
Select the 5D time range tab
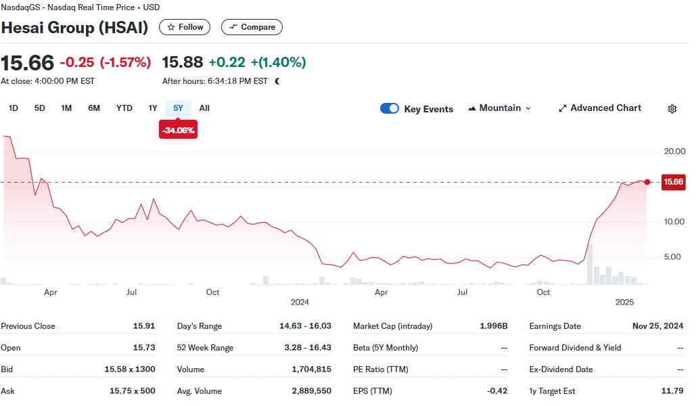[x=39, y=108]
